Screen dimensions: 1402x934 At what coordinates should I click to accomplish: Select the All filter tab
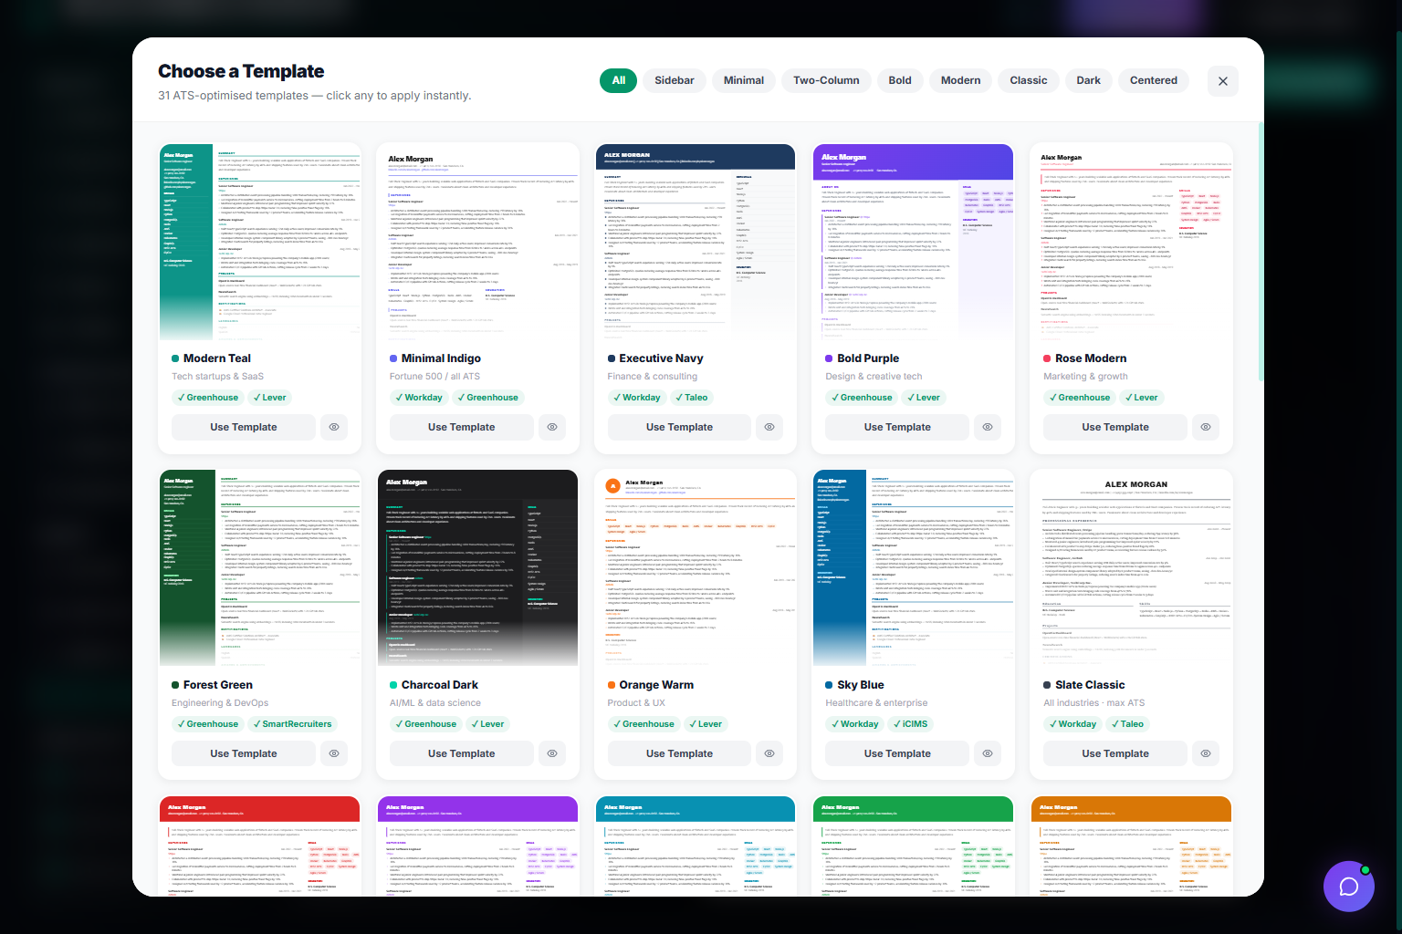(619, 80)
